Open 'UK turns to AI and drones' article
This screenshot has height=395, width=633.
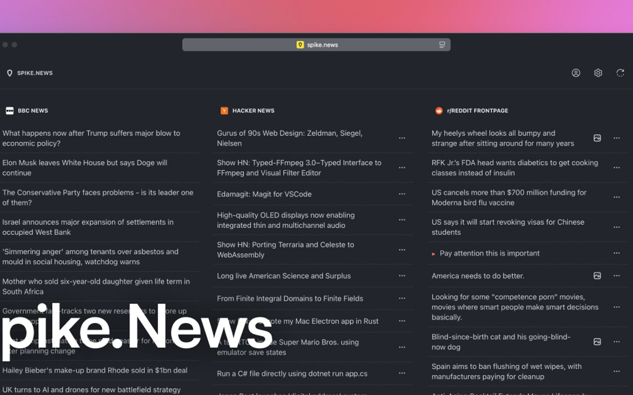pyautogui.click(x=91, y=390)
